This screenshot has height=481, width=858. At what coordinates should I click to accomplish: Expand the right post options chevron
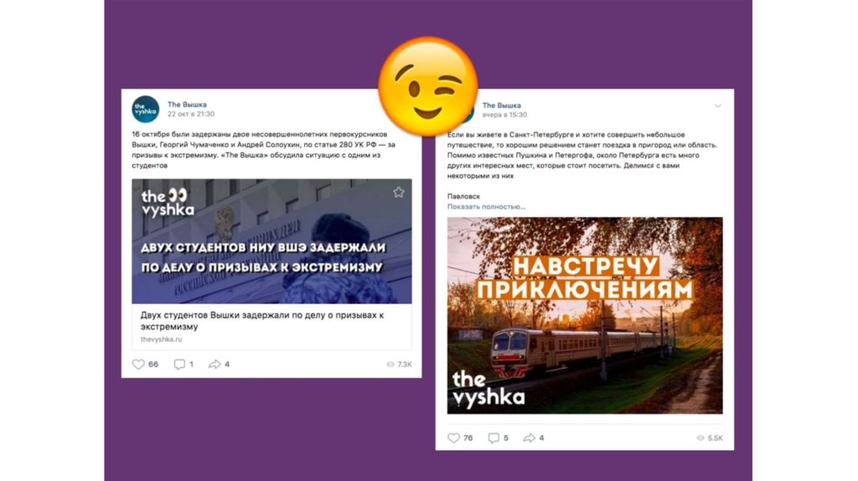(717, 106)
